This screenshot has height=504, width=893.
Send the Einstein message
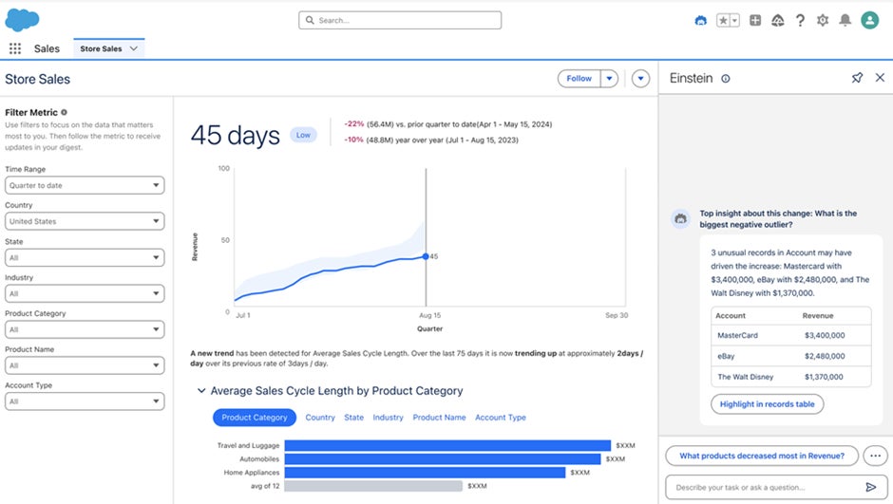pos(871,487)
